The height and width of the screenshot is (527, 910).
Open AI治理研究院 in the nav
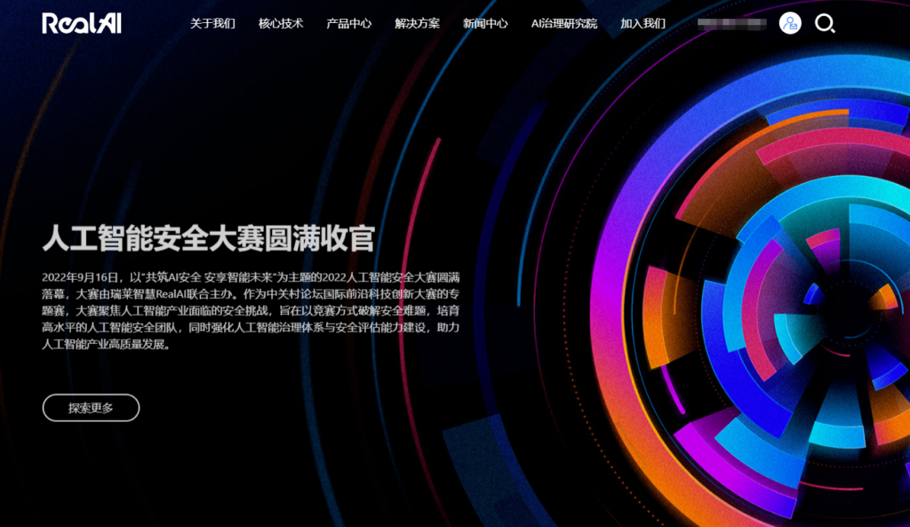coord(564,23)
